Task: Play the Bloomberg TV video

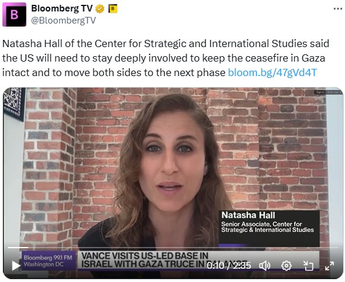Action: point(16,266)
